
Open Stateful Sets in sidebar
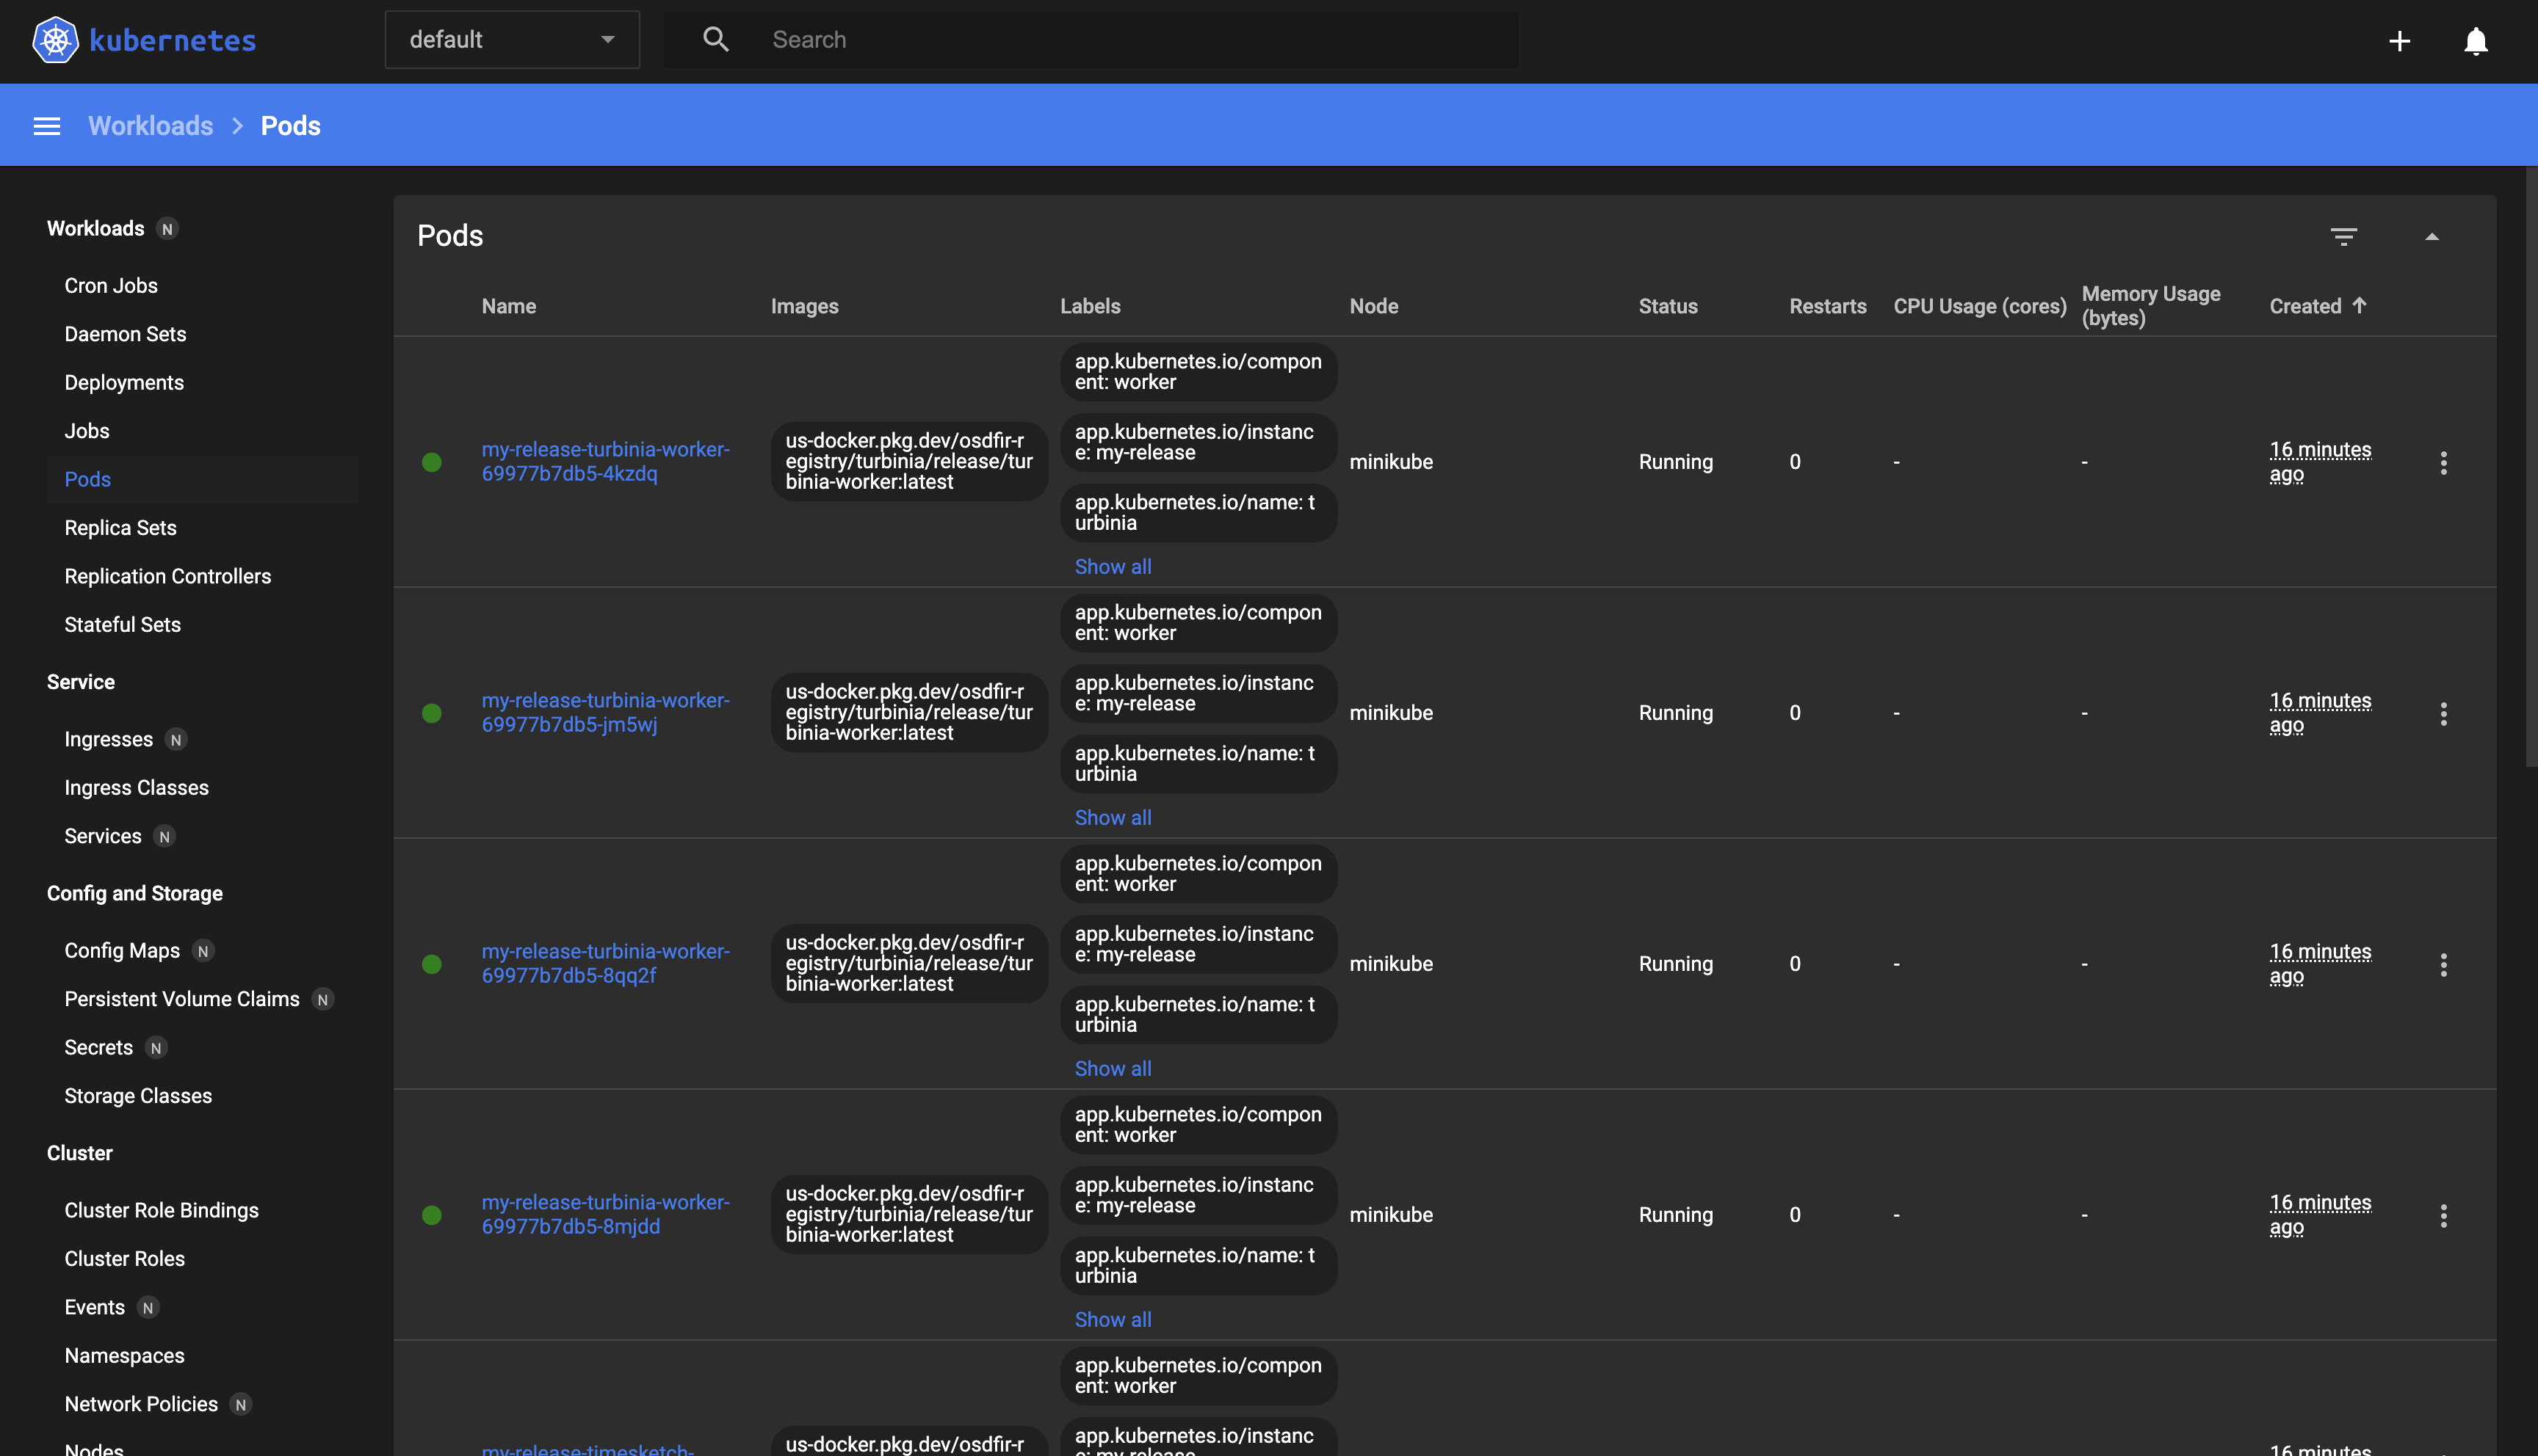123,625
